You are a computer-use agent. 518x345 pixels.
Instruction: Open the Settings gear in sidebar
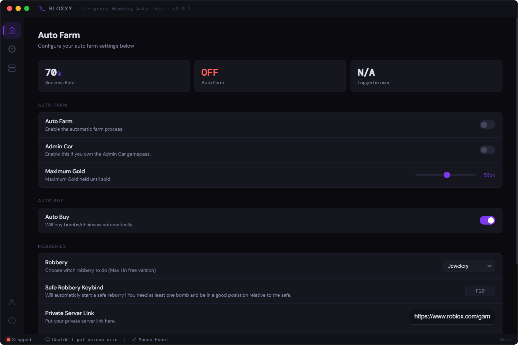click(x=12, y=49)
